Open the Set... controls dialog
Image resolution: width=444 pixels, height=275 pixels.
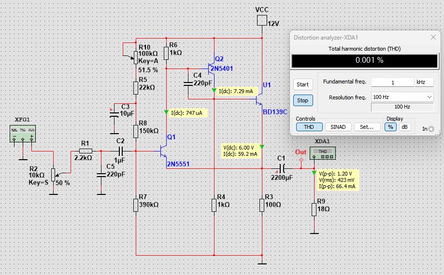(367, 127)
